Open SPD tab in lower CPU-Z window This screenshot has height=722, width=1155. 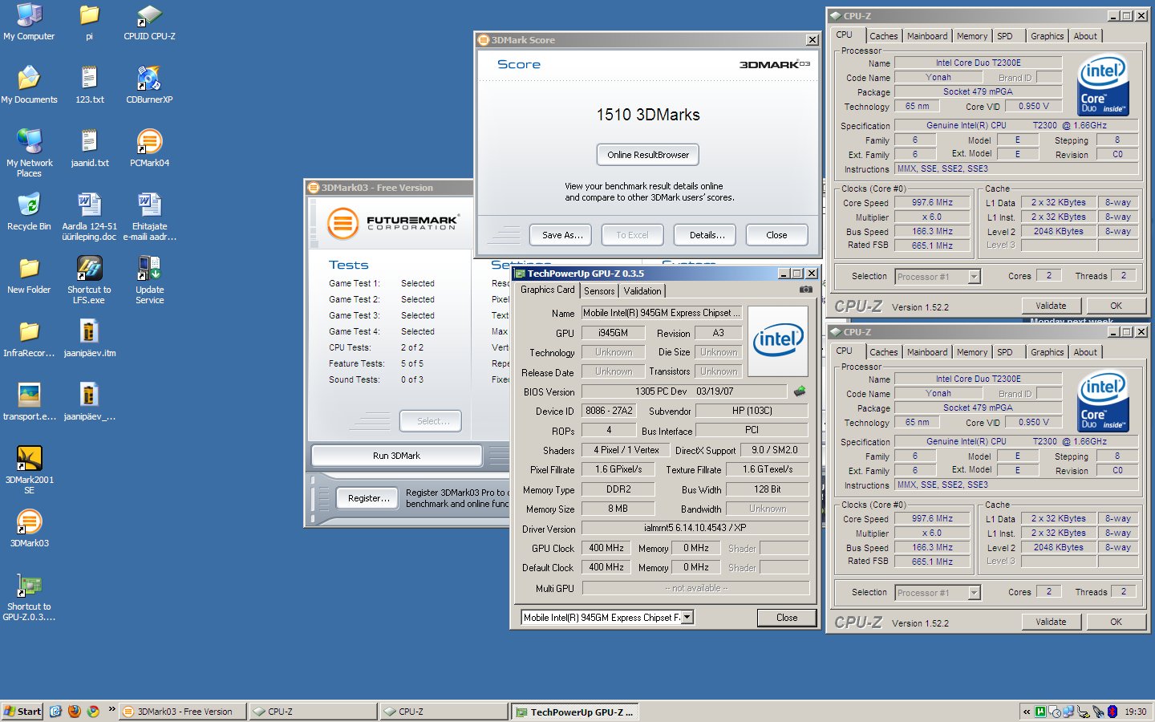[1005, 352]
